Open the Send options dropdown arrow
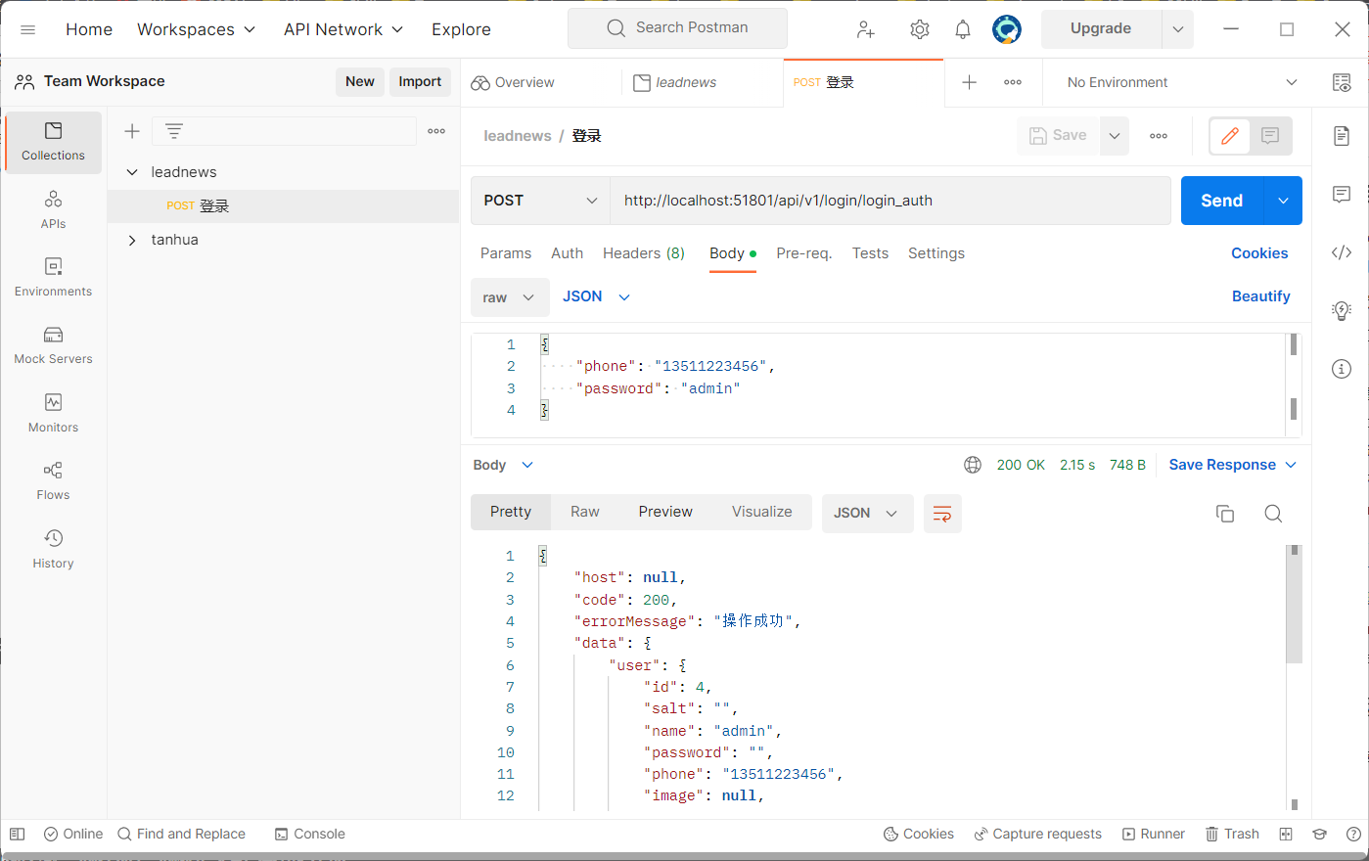The width and height of the screenshot is (1369, 861). (x=1283, y=201)
